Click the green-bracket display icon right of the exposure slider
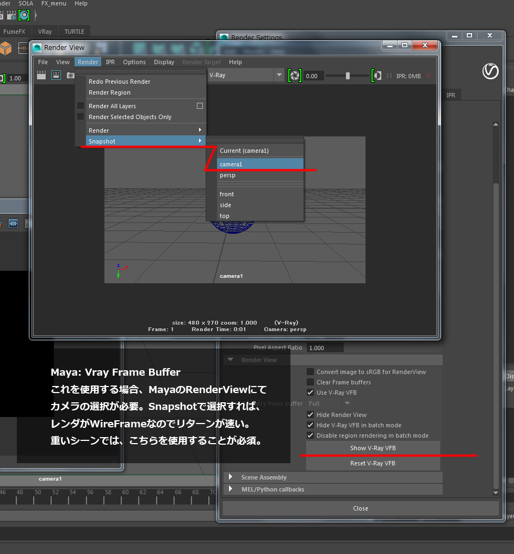 (x=377, y=76)
